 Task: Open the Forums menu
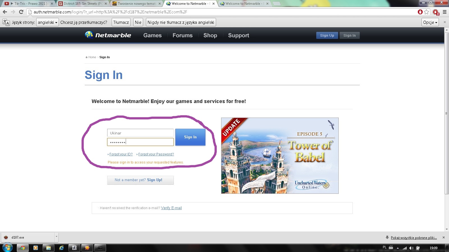click(182, 35)
